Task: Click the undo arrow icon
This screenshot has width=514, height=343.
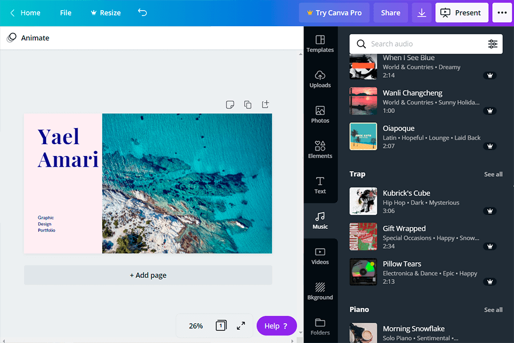Action: [142, 12]
